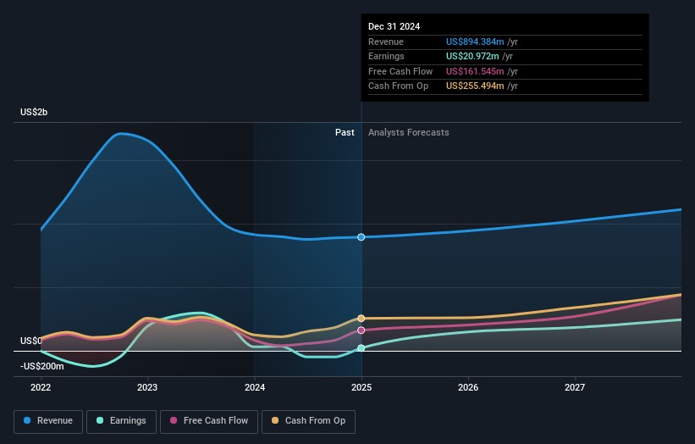Toggle the Free Cash Flow legend series
Screen dimensions: 695x444
(209, 421)
